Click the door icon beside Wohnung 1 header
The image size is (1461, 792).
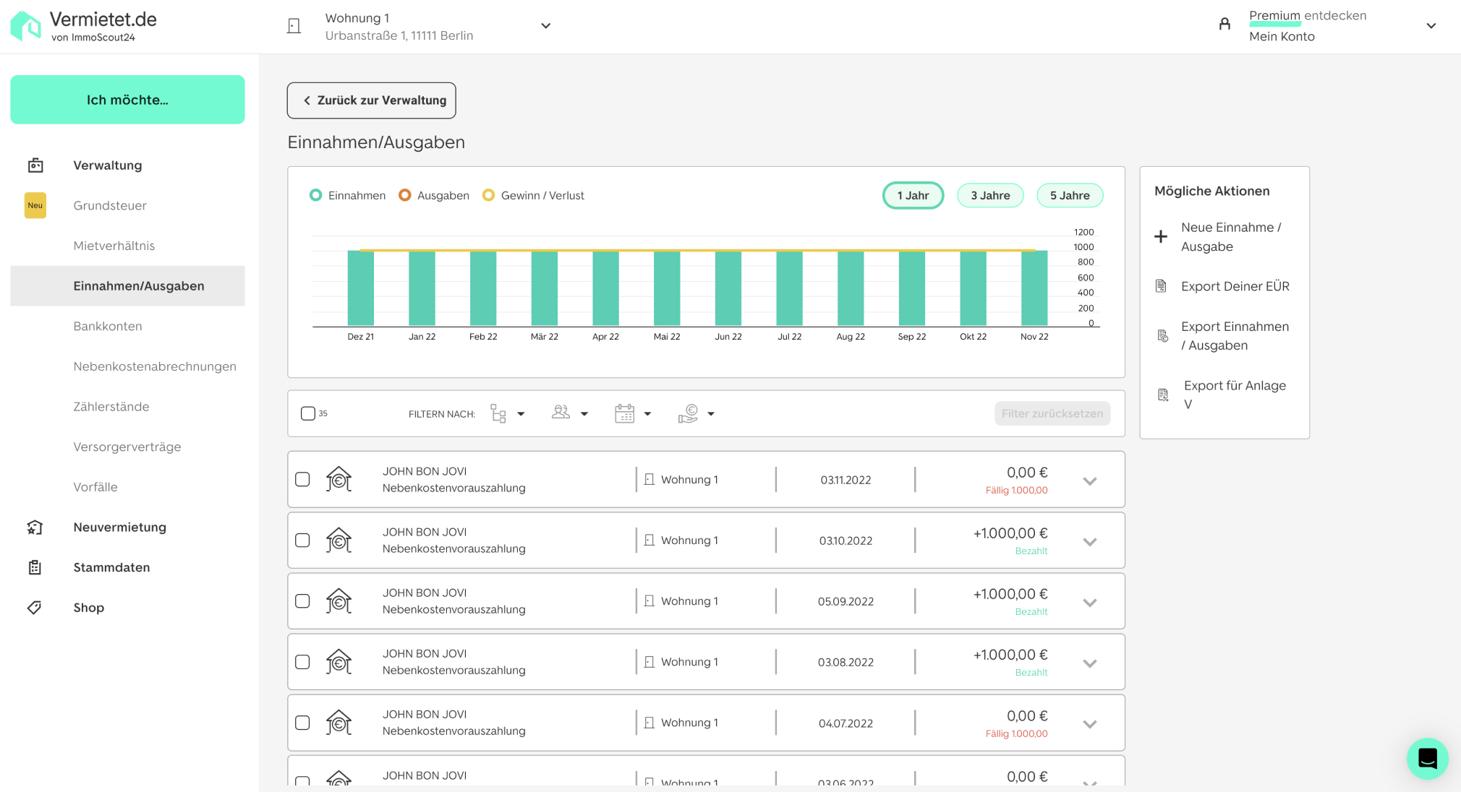coord(294,26)
